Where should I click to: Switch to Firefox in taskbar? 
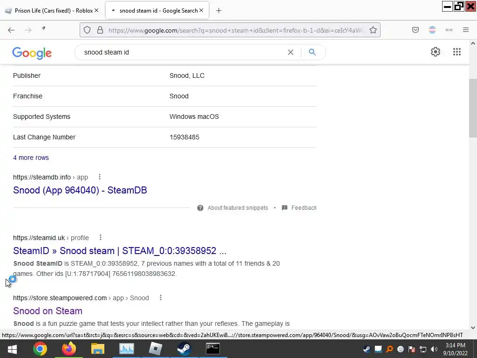tap(69, 349)
